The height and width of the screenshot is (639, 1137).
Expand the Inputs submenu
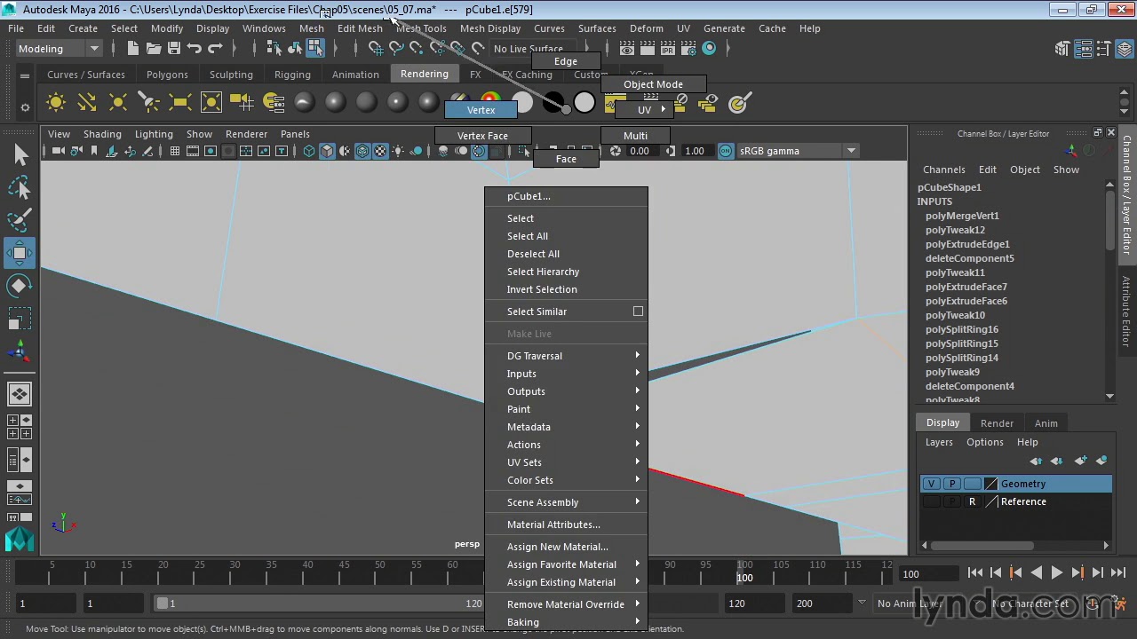tap(567, 374)
